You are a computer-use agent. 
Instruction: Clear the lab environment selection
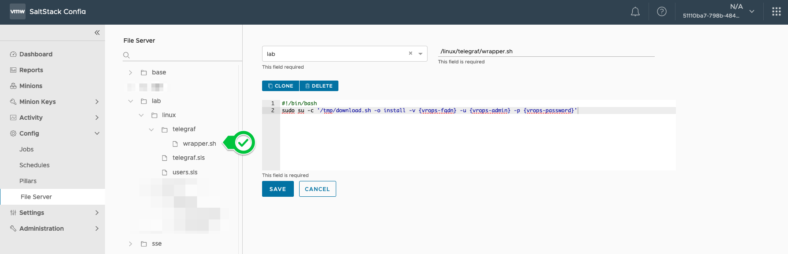[x=410, y=53]
